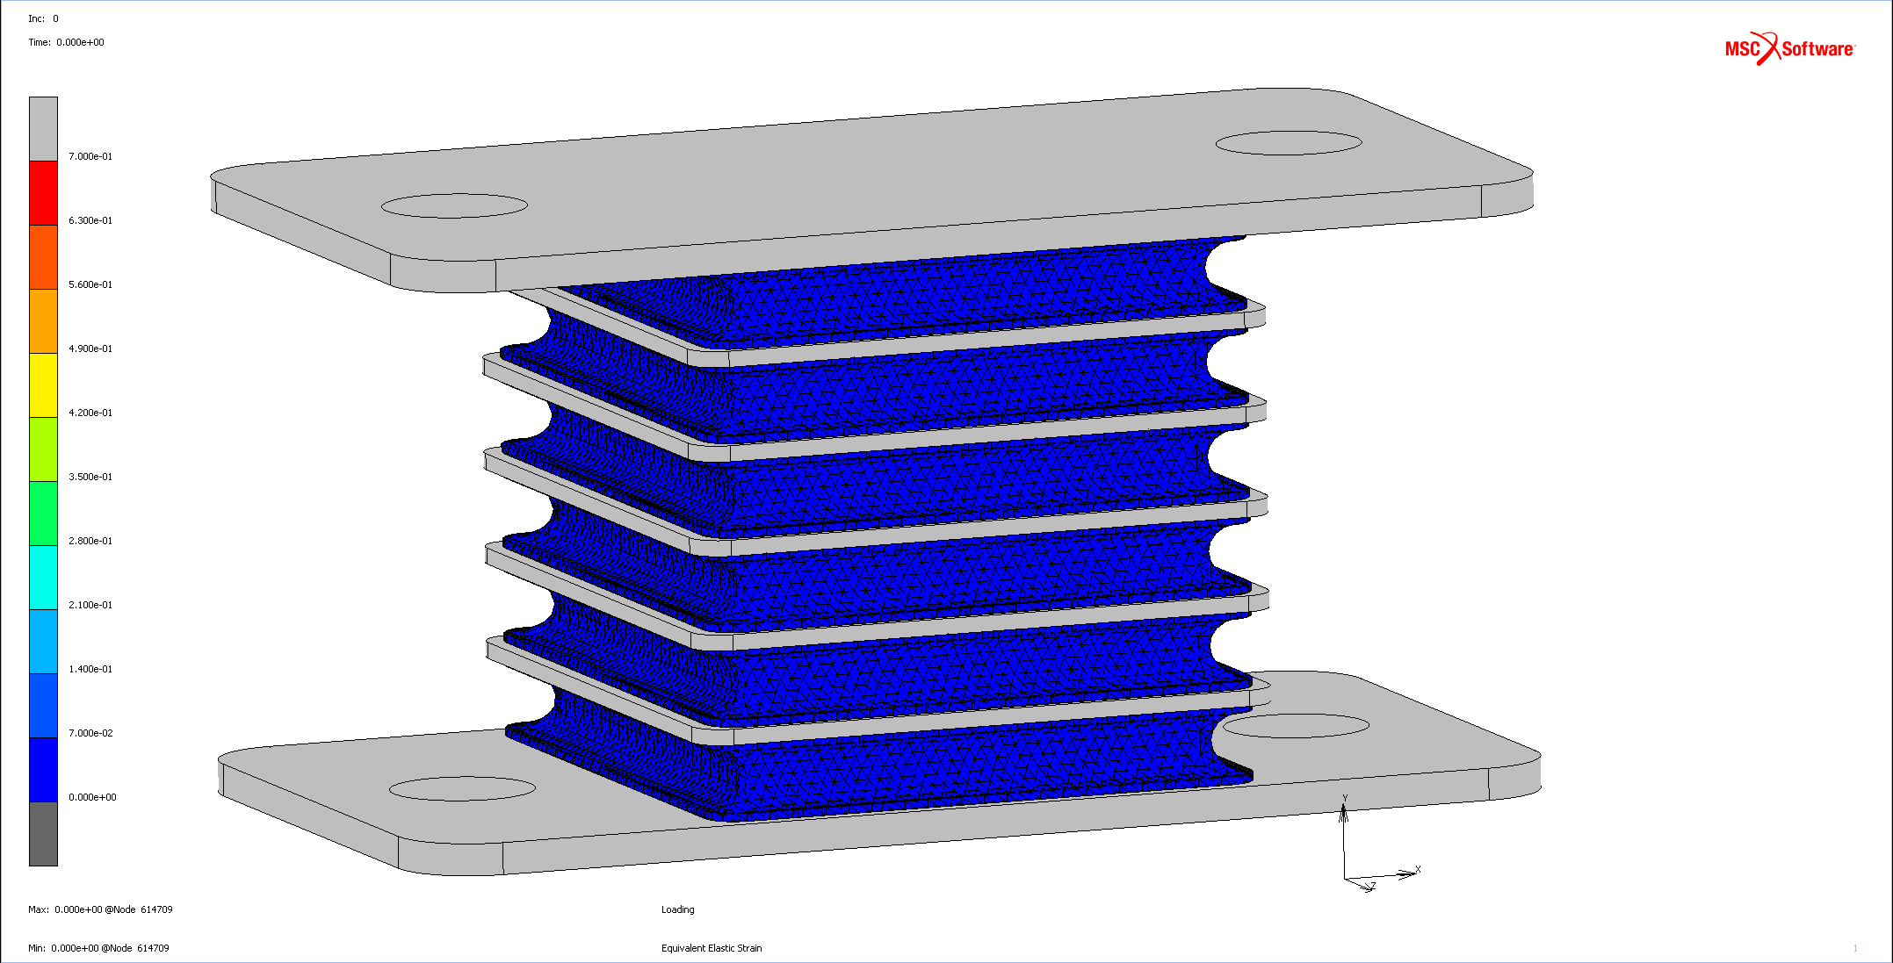Click the Equivalent Elastic Strain label
Screen dimensions: 1893x963
tap(712, 948)
